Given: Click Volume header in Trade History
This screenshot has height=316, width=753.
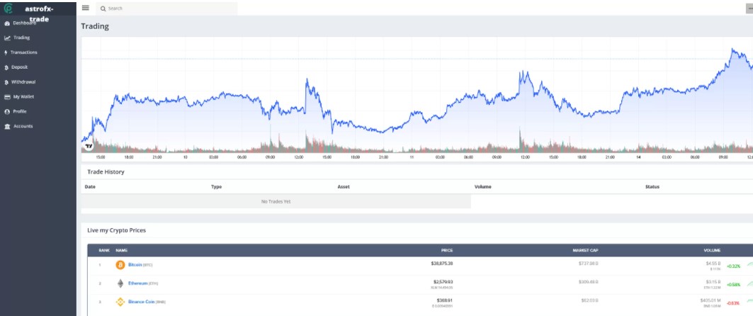Looking at the screenshot, I should (482, 187).
